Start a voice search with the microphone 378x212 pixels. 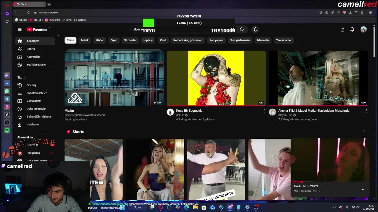point(255,29)
